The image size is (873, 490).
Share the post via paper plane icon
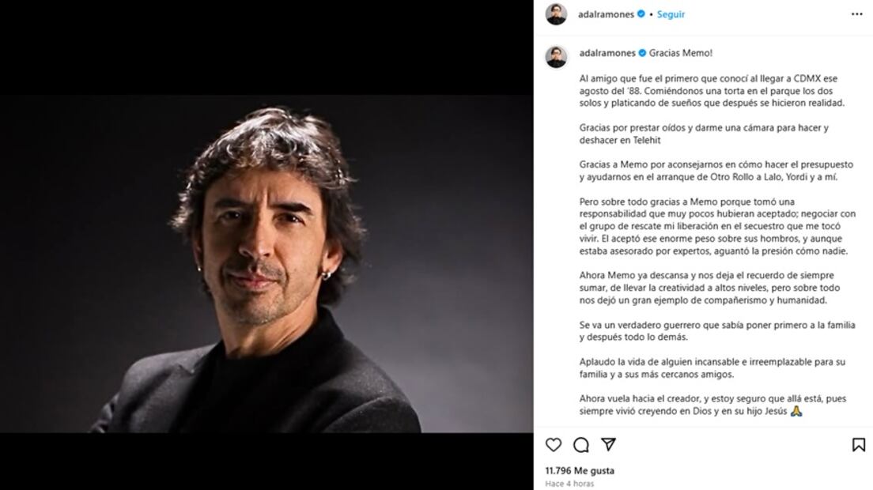click(609, 444)
